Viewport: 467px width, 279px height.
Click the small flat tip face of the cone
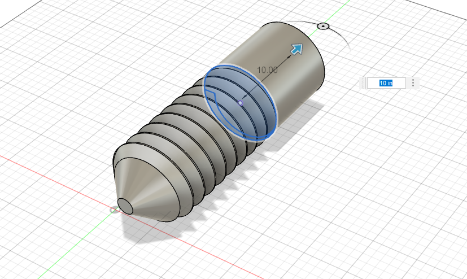125,206
